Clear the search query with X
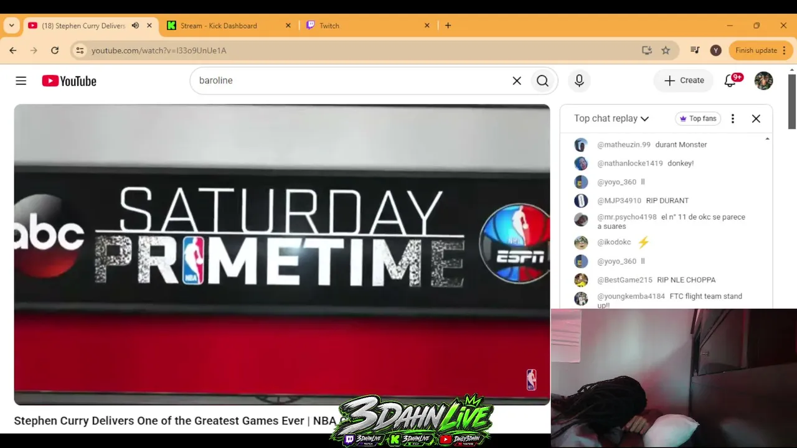 pyautogui.click(x=517, y=81)
